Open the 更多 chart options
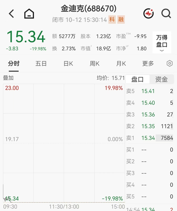Viewport: 177px width, 211px height. click(x=148, y=63)
